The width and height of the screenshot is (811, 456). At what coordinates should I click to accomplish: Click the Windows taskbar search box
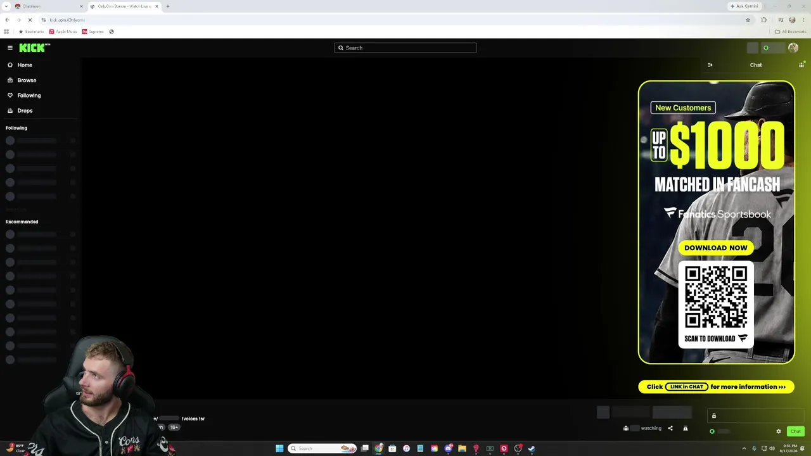322,448
